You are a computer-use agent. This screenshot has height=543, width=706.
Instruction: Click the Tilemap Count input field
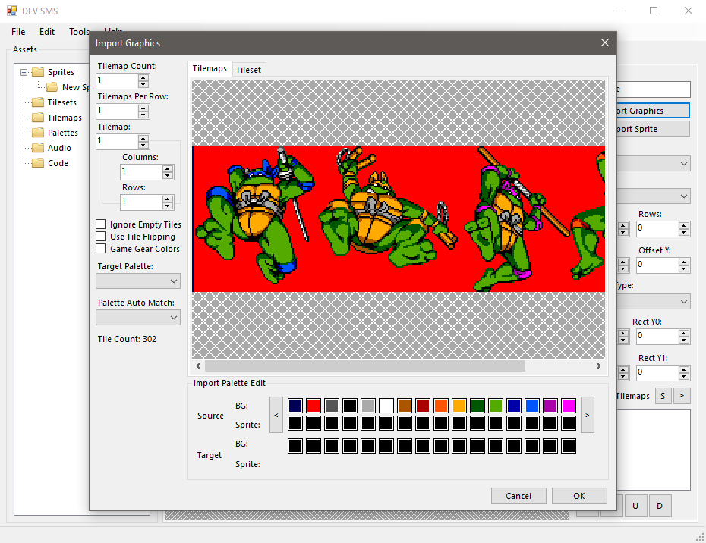[x=117, y=81]
